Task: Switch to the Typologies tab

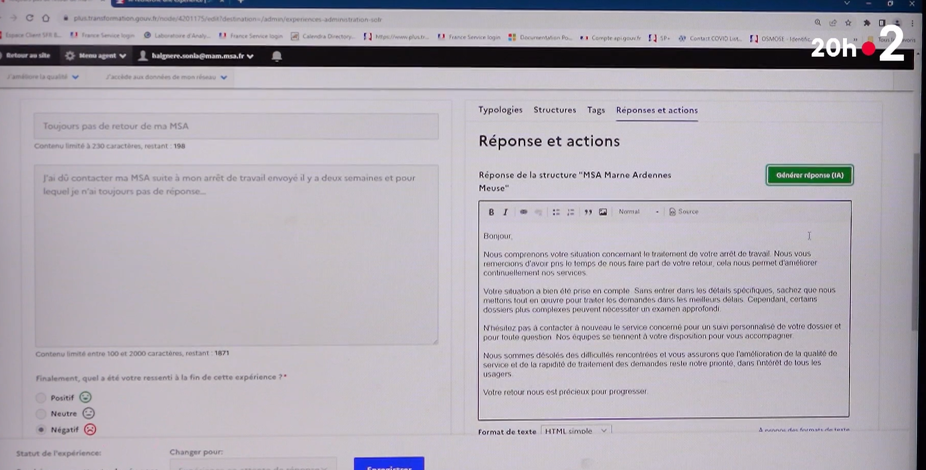Action: (x=500, y=110)
